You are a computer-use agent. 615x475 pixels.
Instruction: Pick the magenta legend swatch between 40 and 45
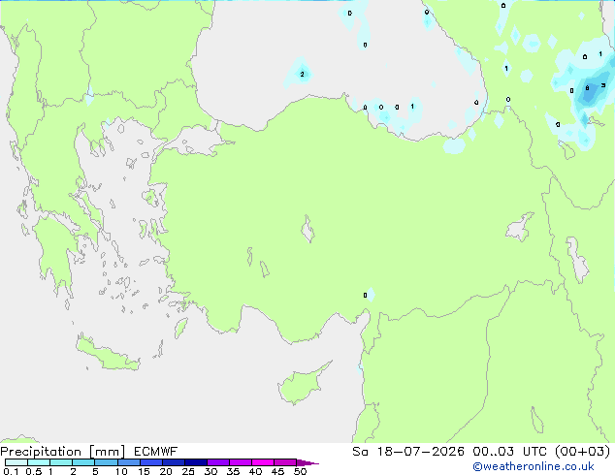point(263,462)
